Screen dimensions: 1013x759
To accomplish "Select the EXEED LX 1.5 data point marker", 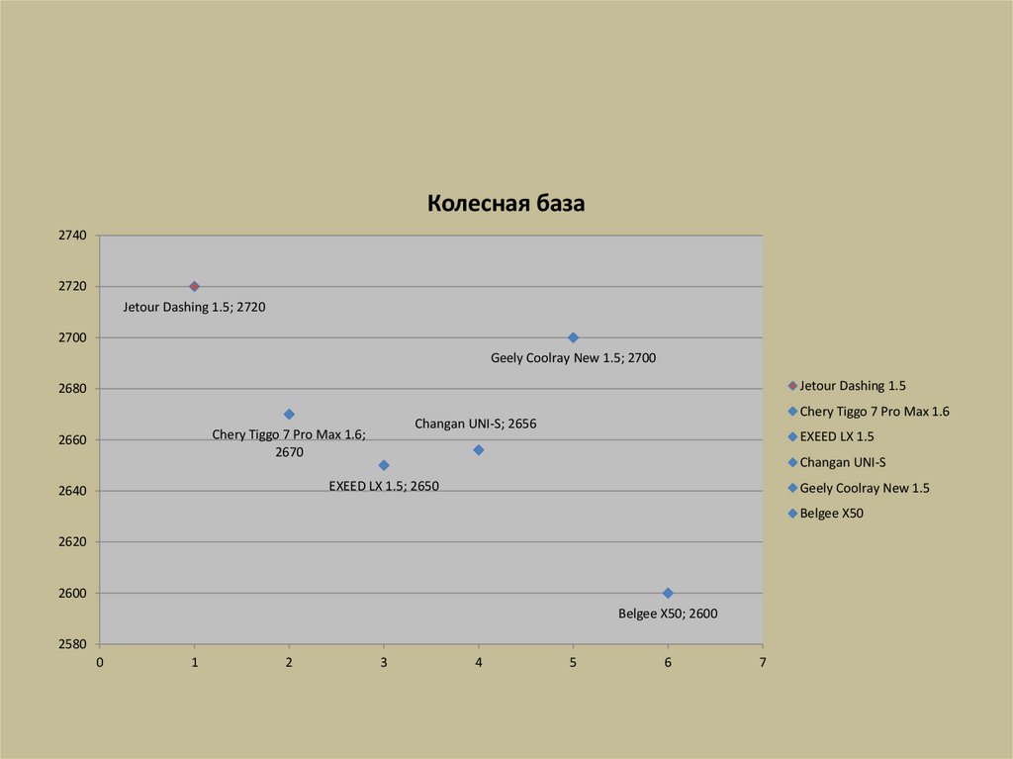I will point(384,465).
